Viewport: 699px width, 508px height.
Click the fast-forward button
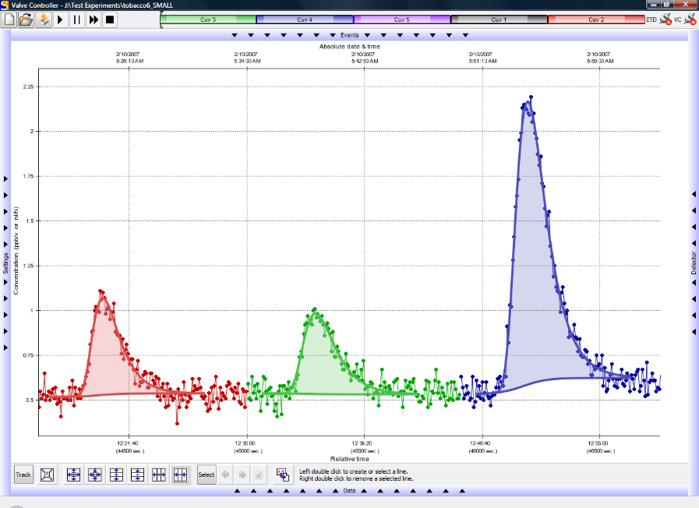click(94, 19)
